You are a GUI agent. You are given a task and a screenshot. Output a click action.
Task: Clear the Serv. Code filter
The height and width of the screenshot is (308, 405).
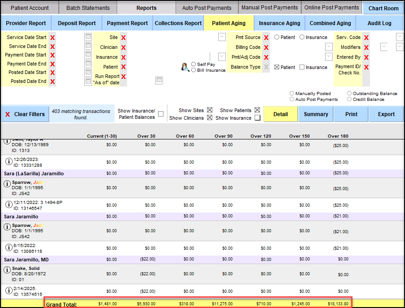[366, 38]
